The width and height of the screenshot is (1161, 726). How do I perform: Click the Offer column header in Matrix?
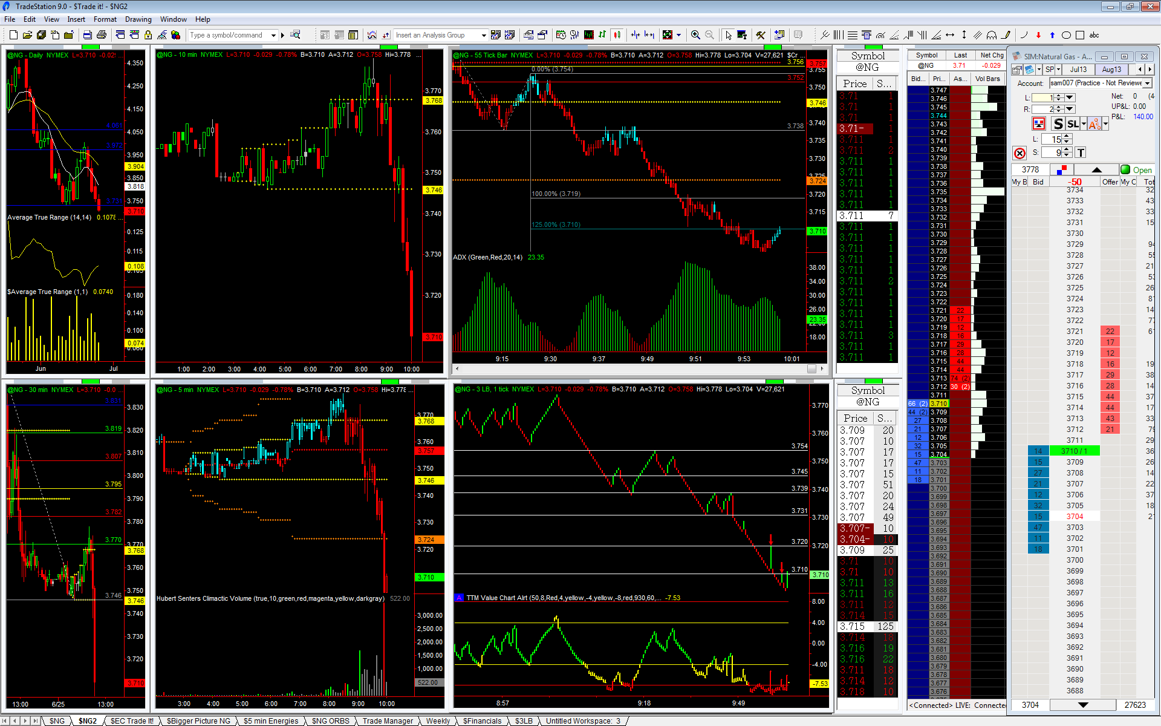1110,182
